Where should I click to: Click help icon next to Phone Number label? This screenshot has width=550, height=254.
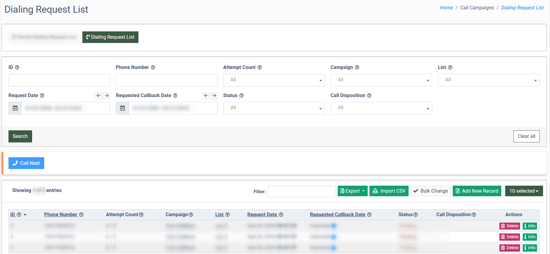pos(153,67)
